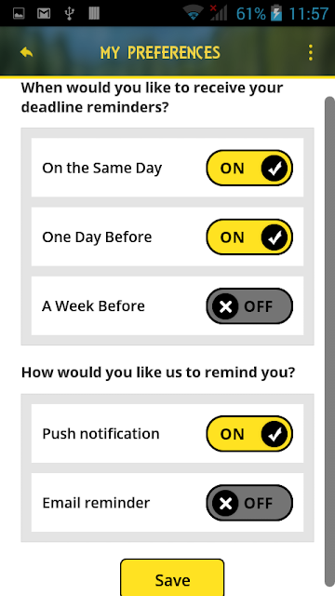Tap the yellow back arrow icon
Viewport: 335px width, 596px height.
pos(27,52)
